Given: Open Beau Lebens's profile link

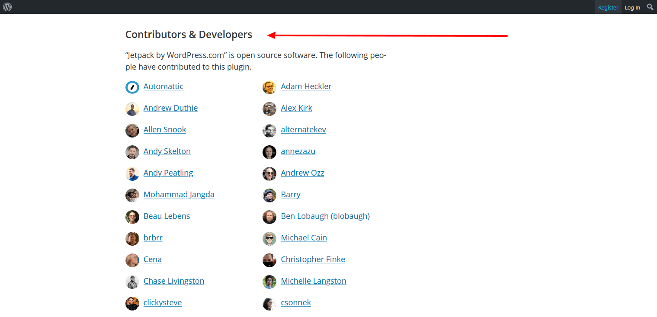Looking at the screenshot, I should [x=167, y=216].
